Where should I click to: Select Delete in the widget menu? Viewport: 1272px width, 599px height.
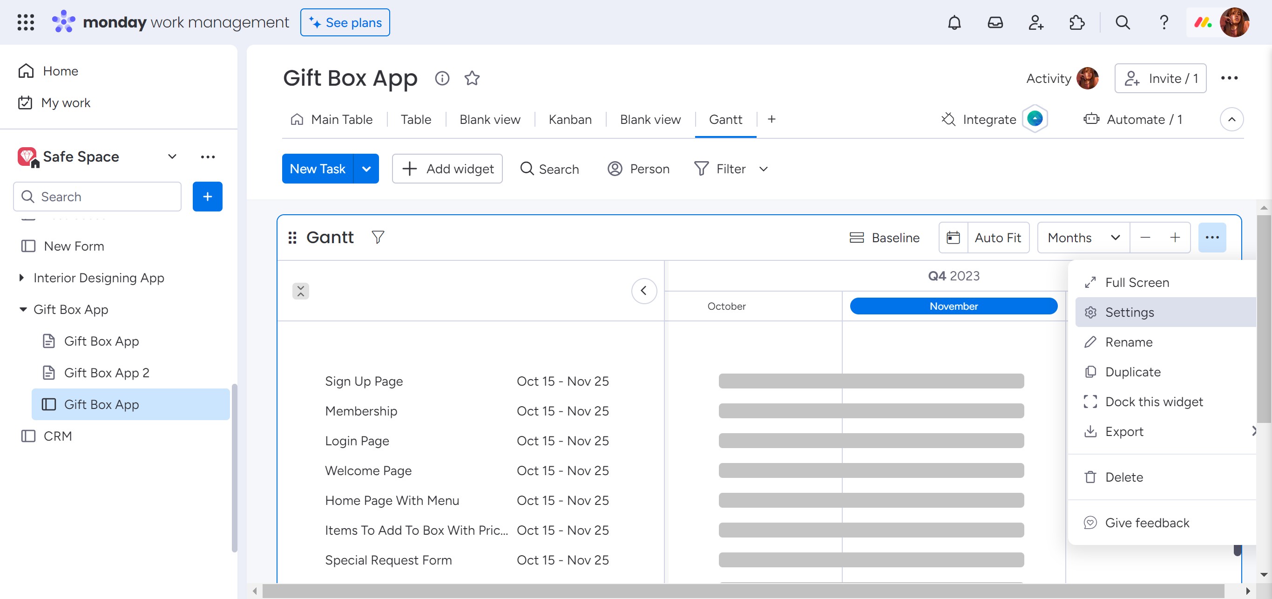click(x=1165, y=477)
